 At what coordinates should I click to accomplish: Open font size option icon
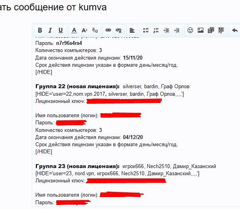click(x=84, y=30)
